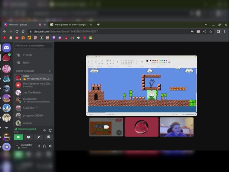Viewport: 229px width, 172px height.
Task: Open the soundboard button
Action: point(49,137)
